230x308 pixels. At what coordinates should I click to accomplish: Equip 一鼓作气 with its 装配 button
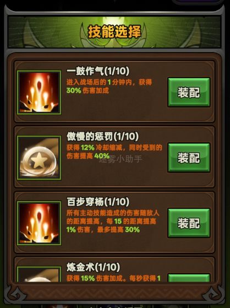[x=189, y=93]
